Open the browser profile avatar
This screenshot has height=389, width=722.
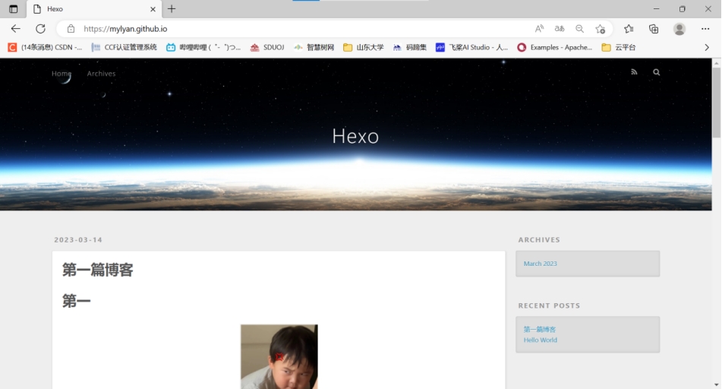coord(679,29)
